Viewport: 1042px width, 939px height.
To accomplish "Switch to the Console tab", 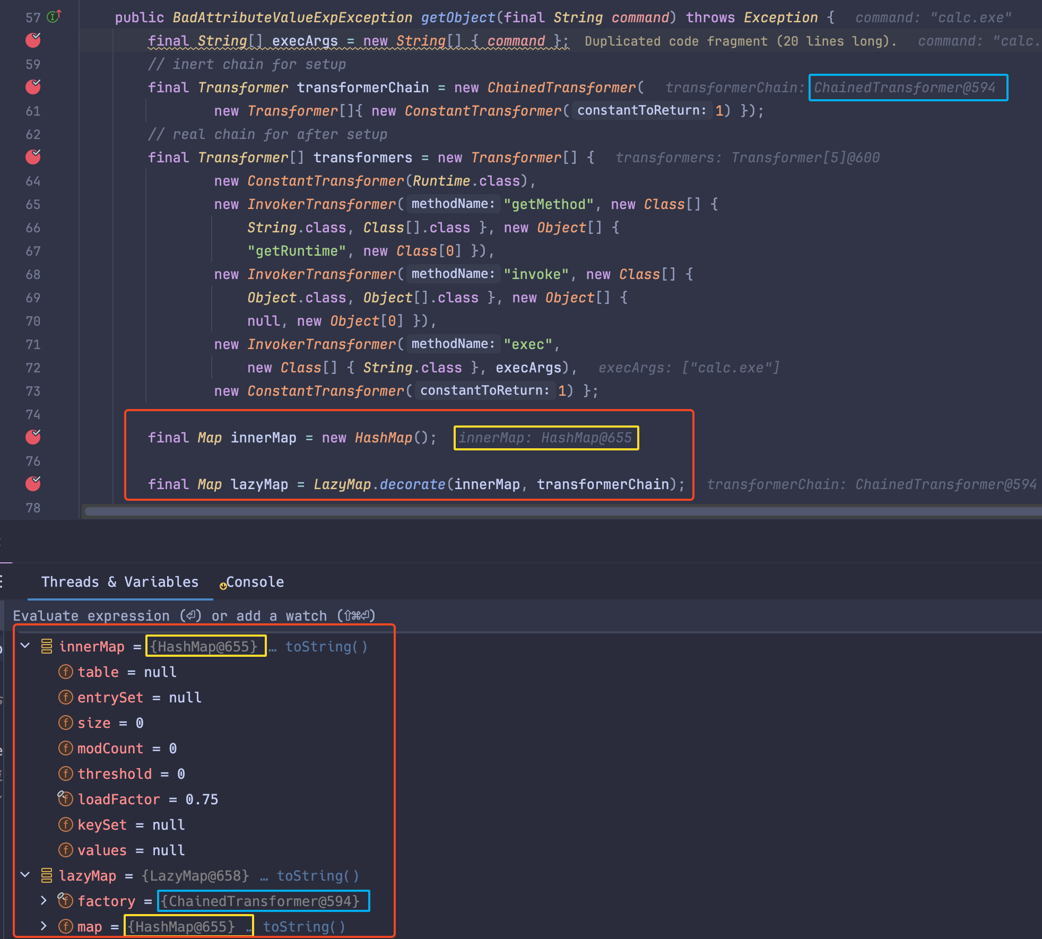I will click(x=254, y=582).
